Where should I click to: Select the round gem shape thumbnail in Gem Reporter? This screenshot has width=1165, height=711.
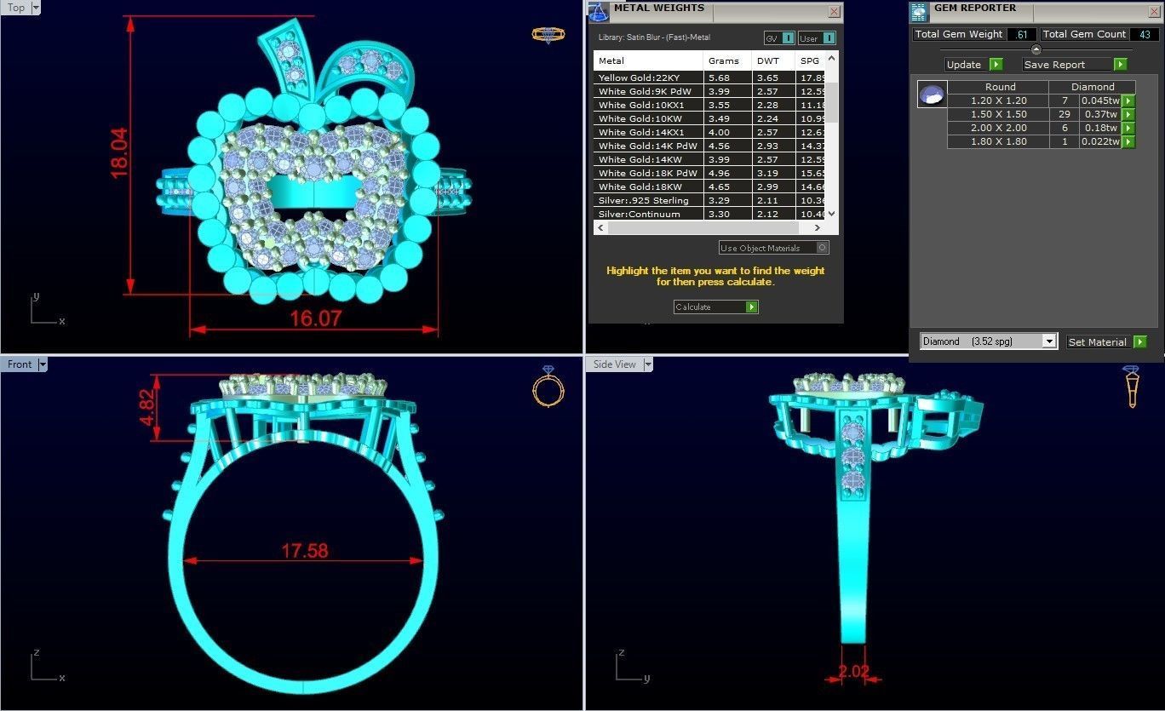tap(932, 94)
